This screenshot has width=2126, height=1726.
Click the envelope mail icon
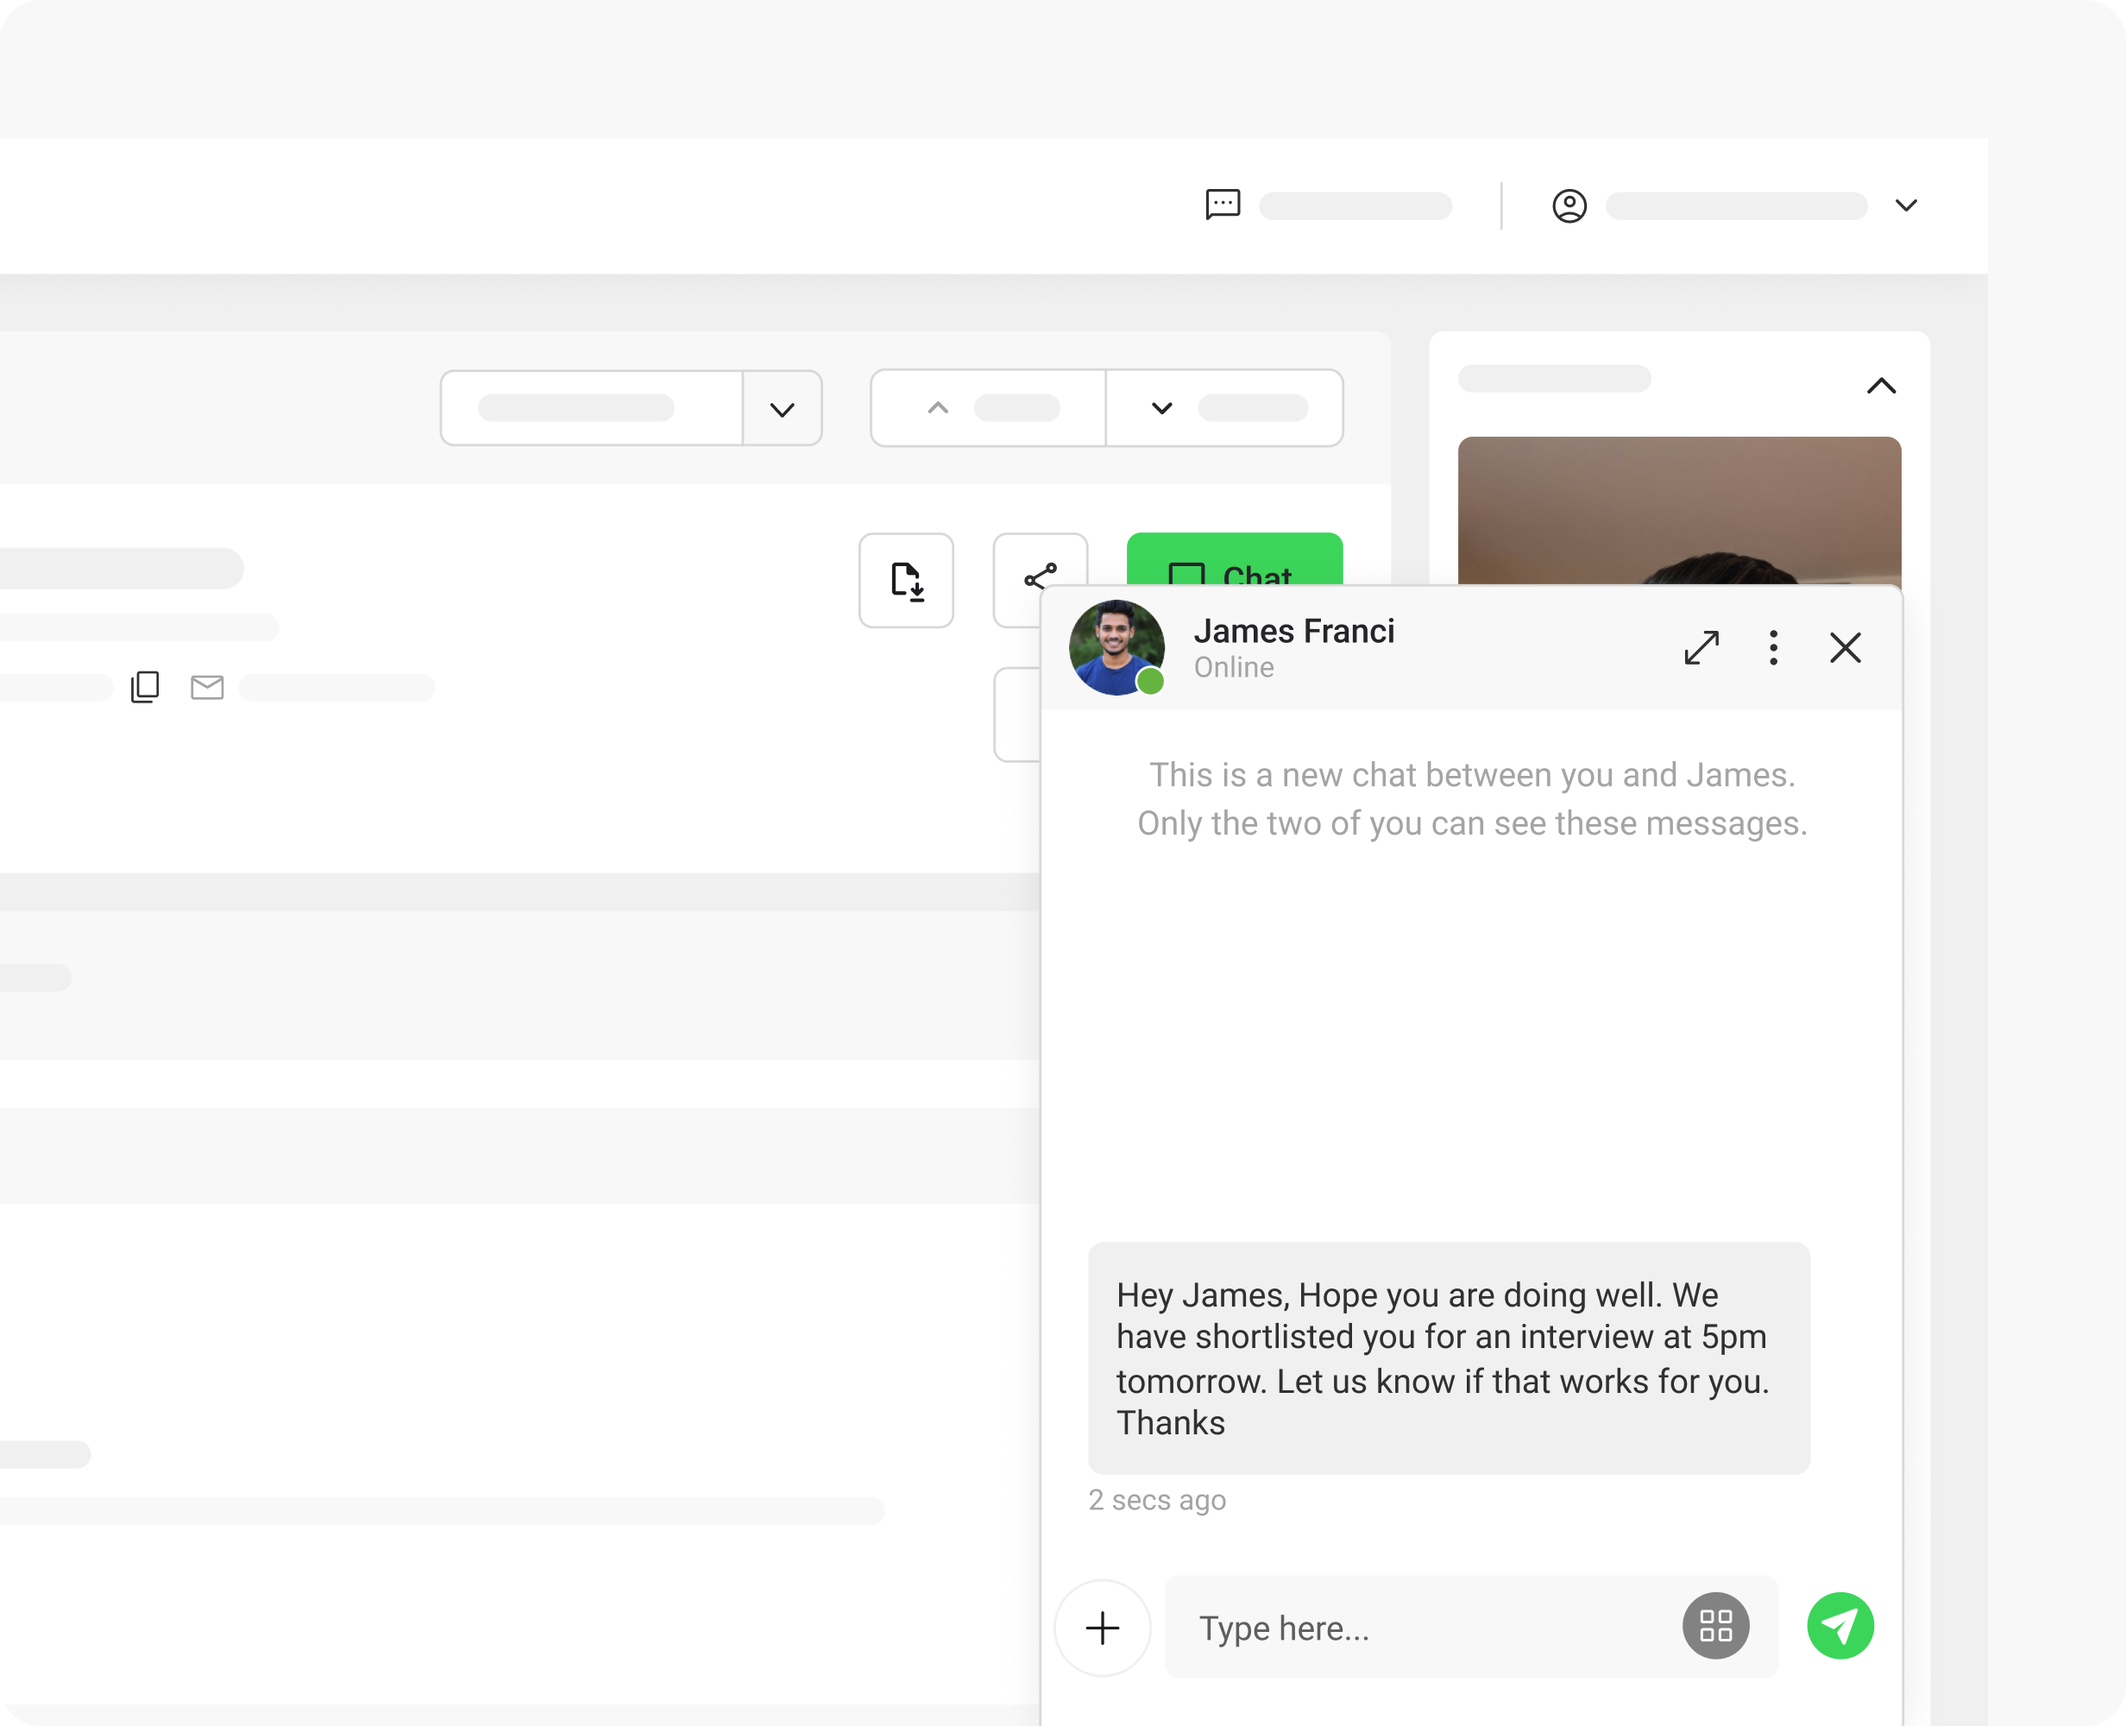coord(207,687)
